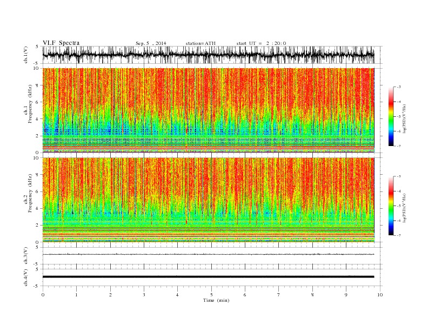
Task: Click the "ch.1(V)" waveform axis label
Action: [x=26, y=55]
